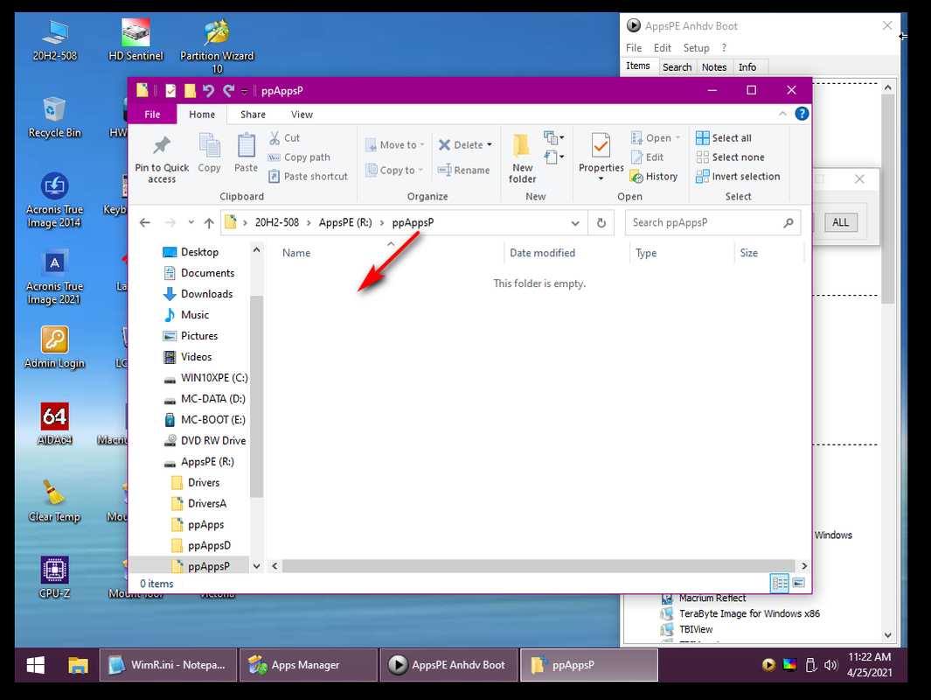The image size is (931, 700).
Task: Click 20H2-508 in the address breadcrumb
Action: click(x=277, y=222)
